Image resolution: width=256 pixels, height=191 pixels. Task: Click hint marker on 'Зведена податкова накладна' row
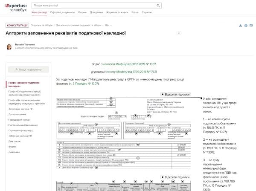point(111,98)
